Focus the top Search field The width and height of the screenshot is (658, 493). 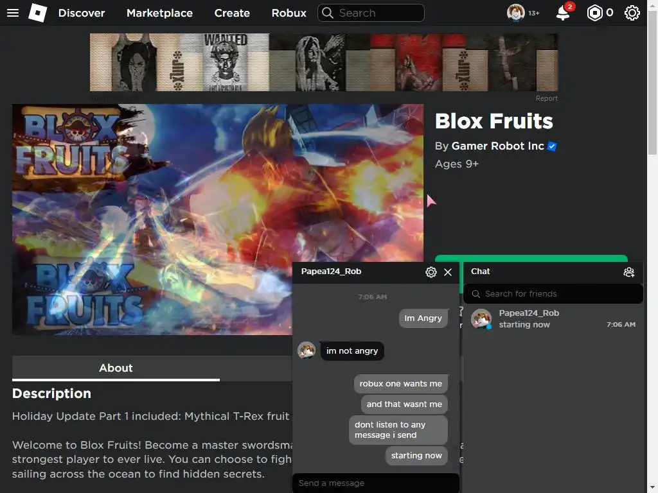pos(371,13)
